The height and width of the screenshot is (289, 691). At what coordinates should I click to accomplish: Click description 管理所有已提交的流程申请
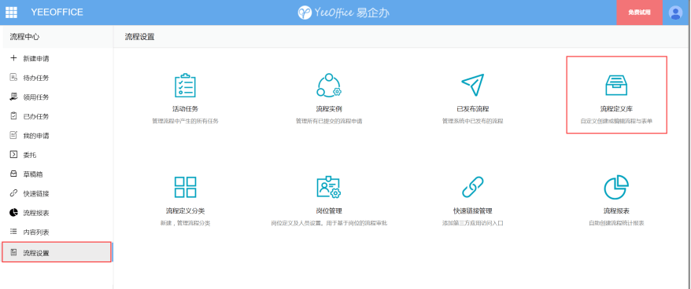(329, 121)
